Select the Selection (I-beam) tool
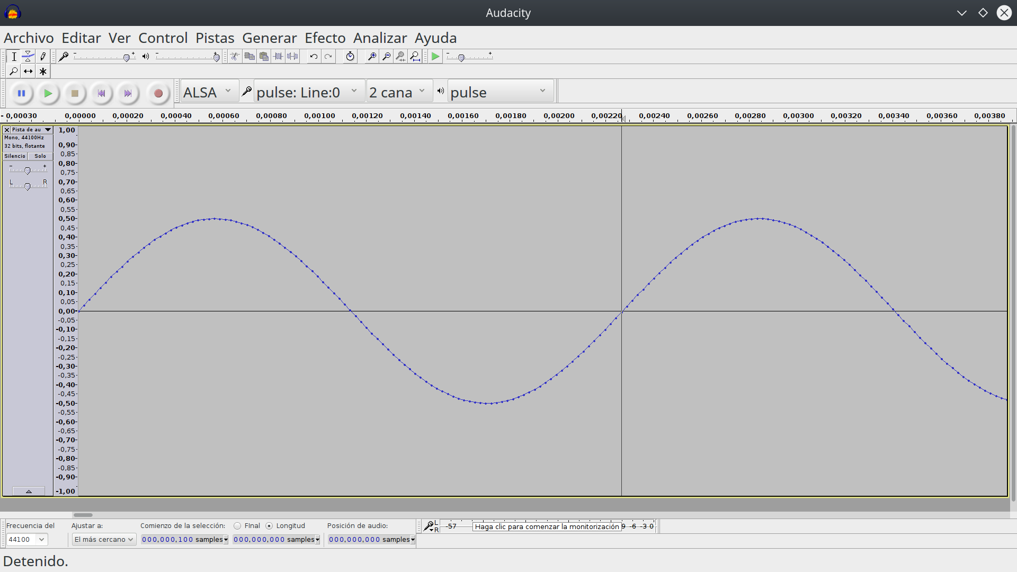 point(14,57)
